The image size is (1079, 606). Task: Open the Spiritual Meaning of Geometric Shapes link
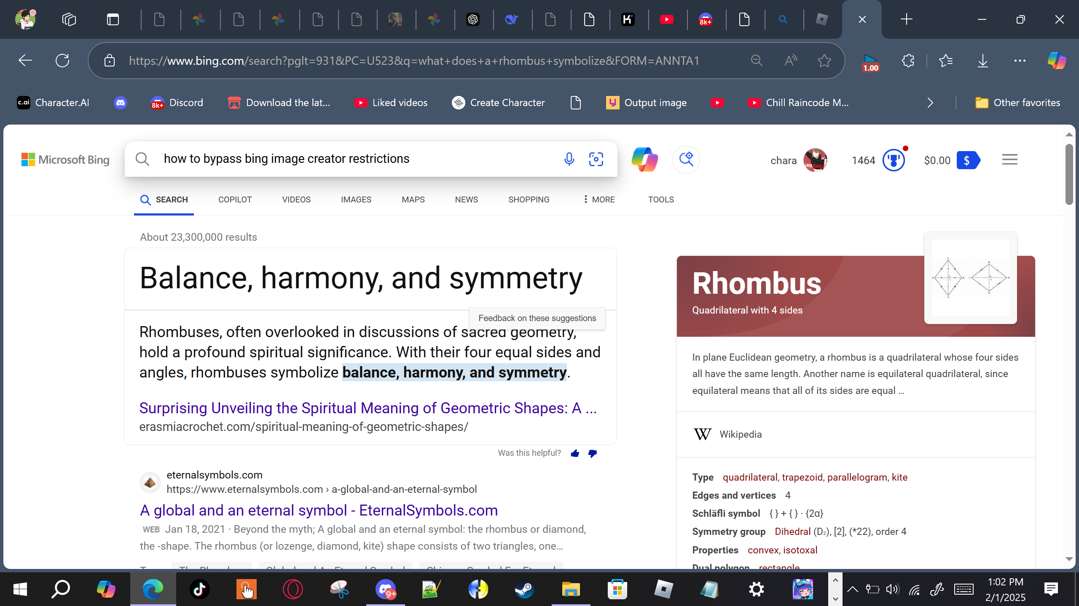368,408
